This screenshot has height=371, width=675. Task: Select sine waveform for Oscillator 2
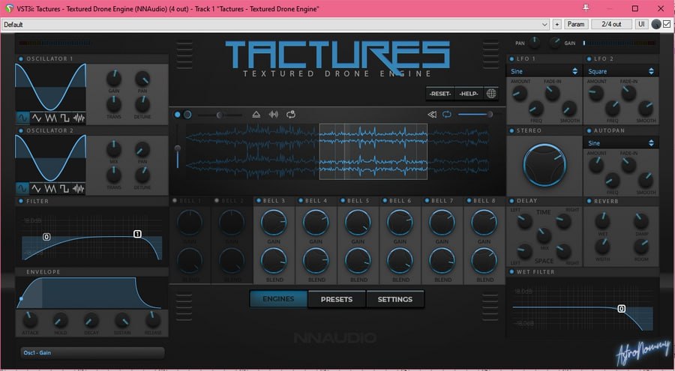click(x=22, y=189)
